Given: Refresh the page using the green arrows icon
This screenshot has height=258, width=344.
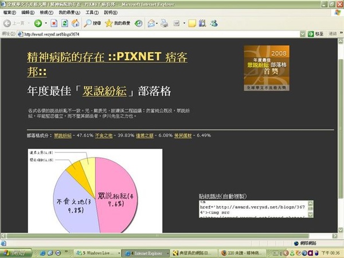Looking at the screenshot, I should (64, 23).
